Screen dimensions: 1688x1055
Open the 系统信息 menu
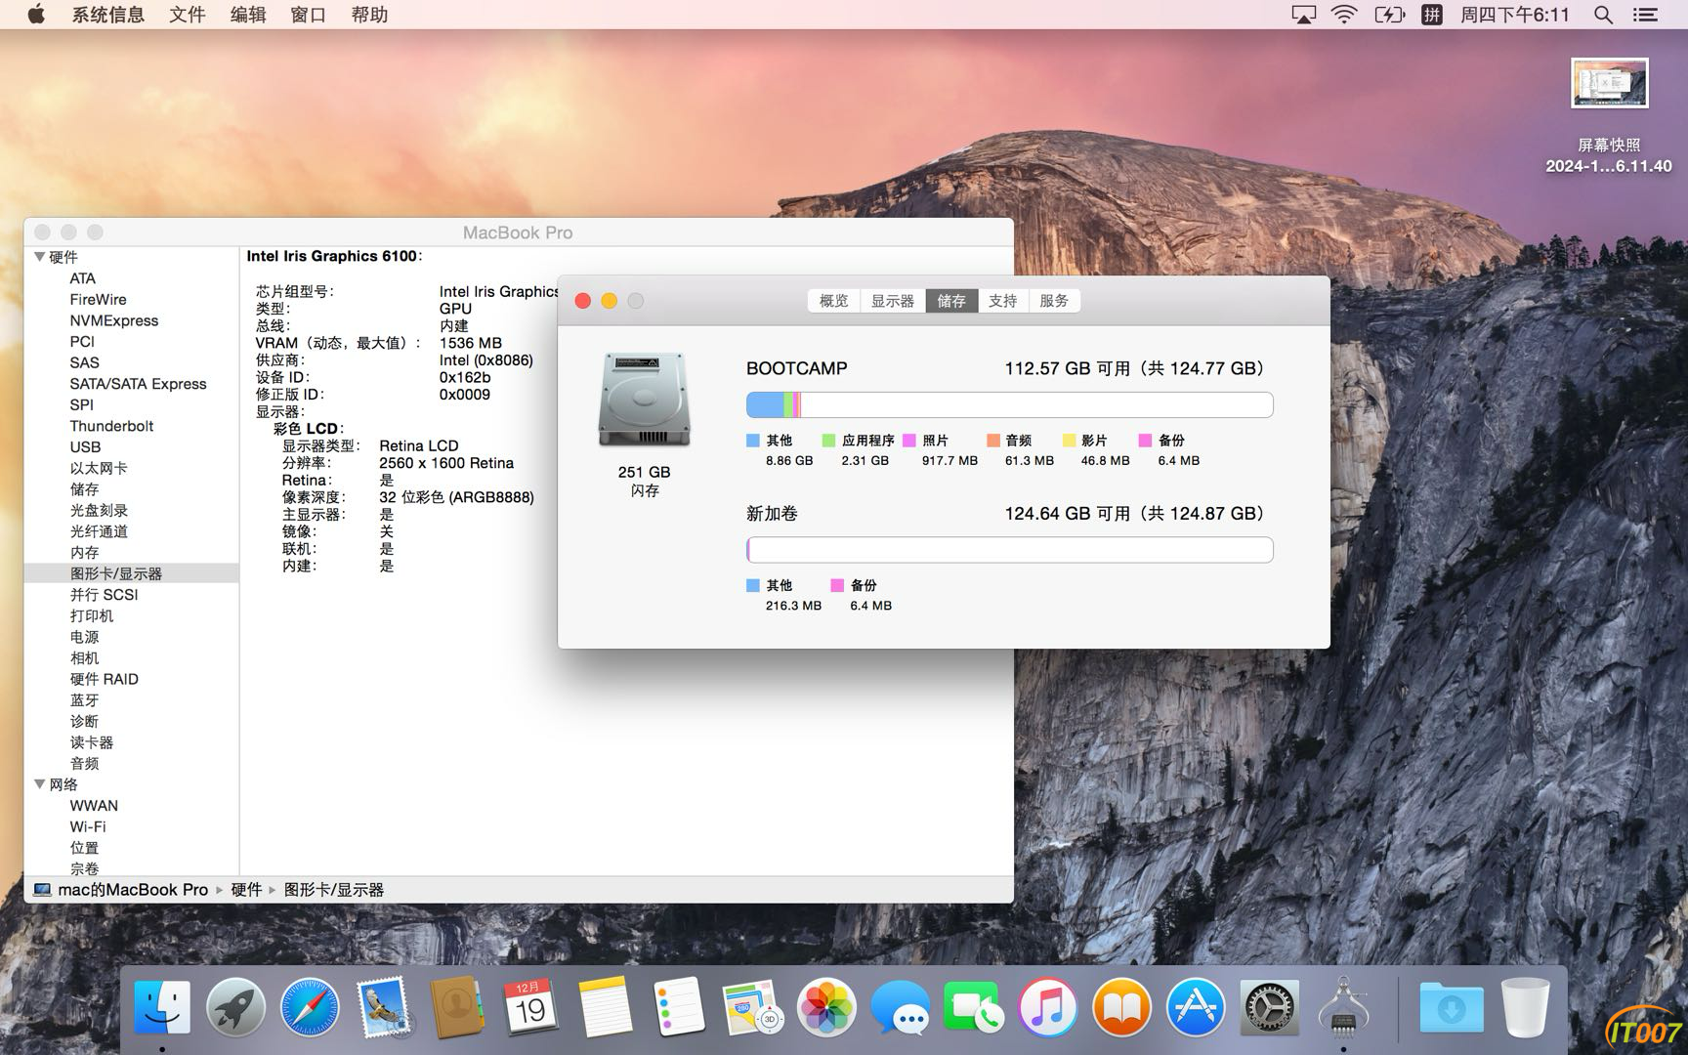[107, 15]
